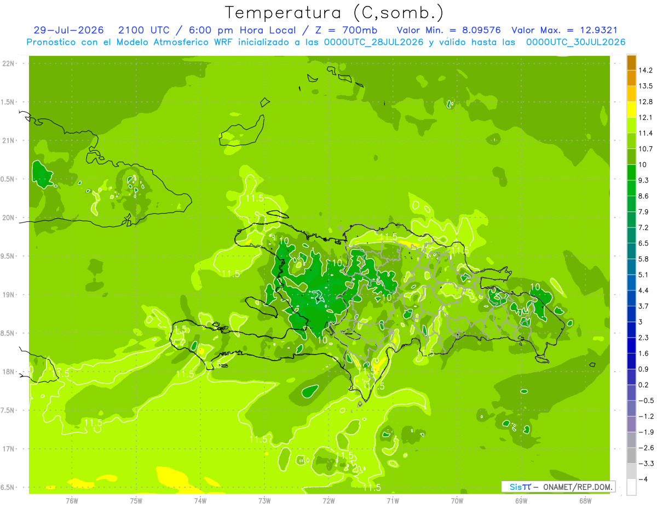Click the '14.2' legend value

(x=646, y=70)
